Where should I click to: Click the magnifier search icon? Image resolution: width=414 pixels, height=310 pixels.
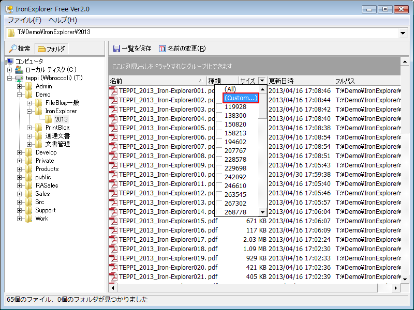(x=12, y=49)
